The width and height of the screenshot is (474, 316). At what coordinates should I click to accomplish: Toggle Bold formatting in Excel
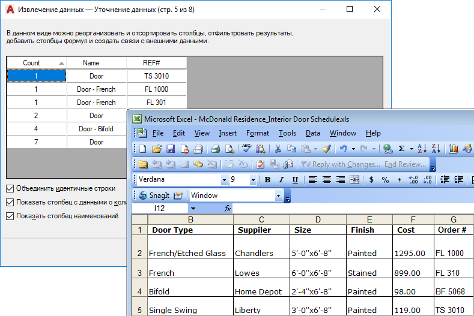tap(267, 180)
